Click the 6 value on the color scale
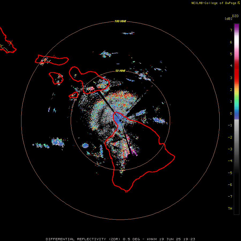The height and width of the screenshot is (241, 241). (x=231, y=42)
